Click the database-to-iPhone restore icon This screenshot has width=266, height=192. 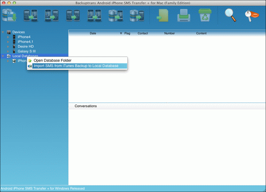116,16
